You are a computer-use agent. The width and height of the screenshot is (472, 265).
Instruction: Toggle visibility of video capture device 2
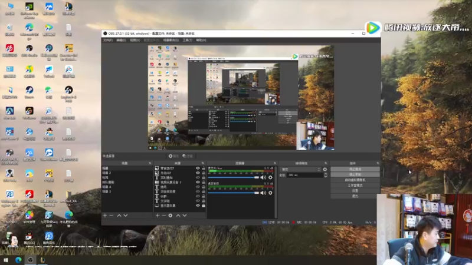pos(198,182)
